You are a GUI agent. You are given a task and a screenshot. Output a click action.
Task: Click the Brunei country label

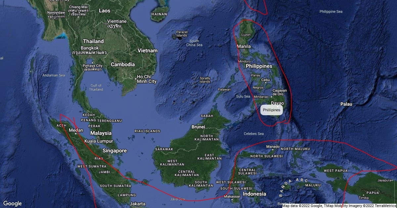(198, 127)
